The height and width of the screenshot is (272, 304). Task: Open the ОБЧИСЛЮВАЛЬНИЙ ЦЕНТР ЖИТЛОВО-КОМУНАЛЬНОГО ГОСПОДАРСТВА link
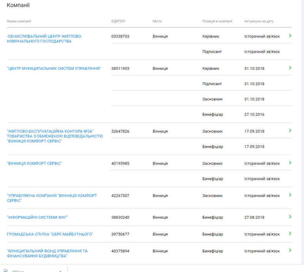tap(44, 39)
